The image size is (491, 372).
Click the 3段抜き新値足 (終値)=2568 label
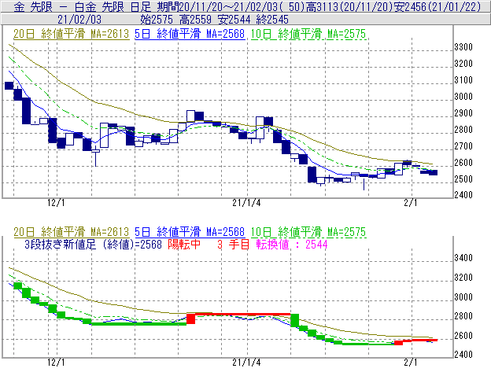coord(93,245)
